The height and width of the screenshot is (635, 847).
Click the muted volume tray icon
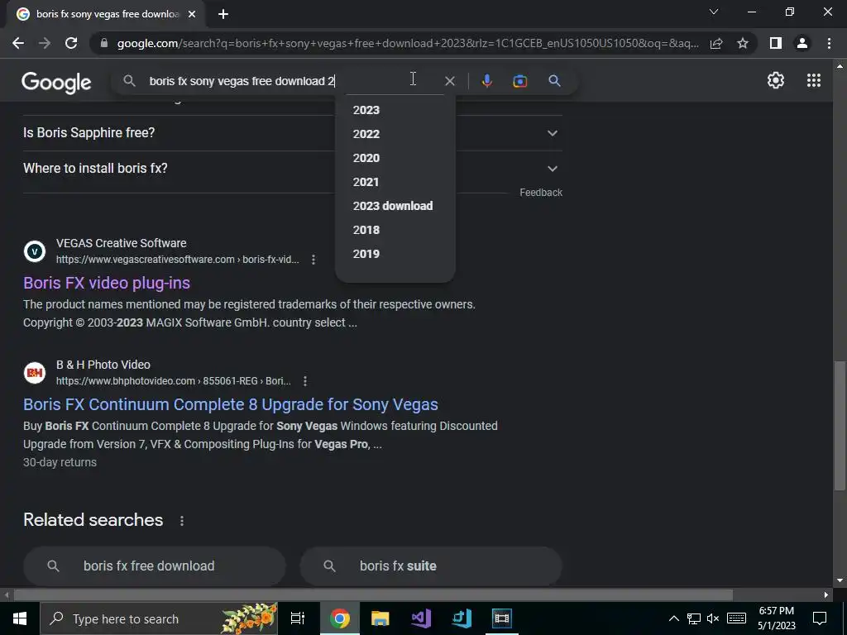[713, 618]
